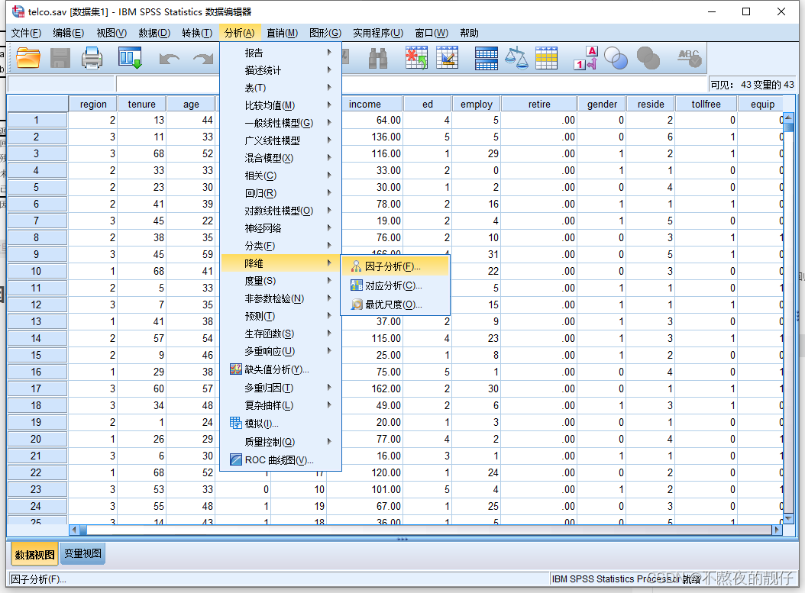Expand the 回归 Regression submenu
The height and width of the screenshot is (593, 805).
pos(280,193)
